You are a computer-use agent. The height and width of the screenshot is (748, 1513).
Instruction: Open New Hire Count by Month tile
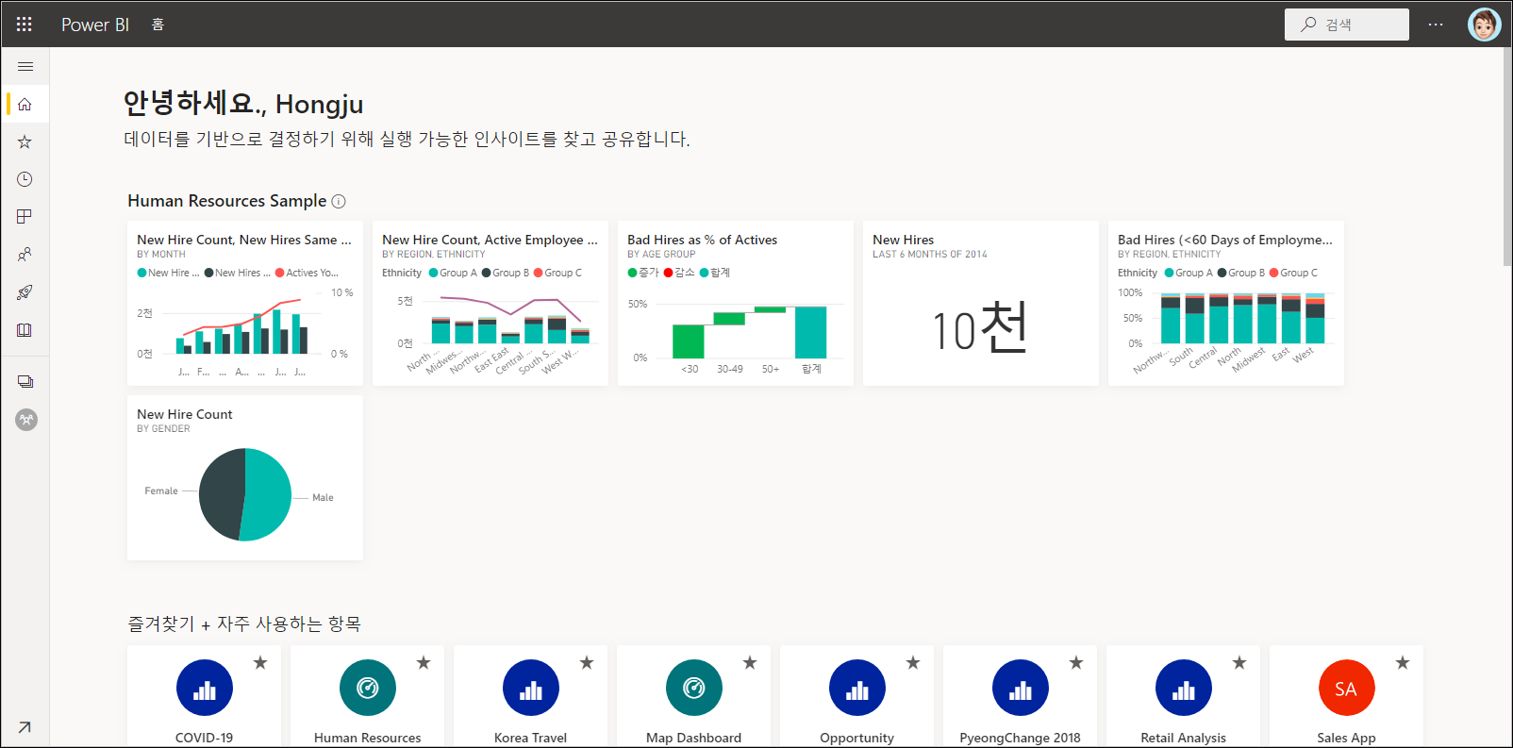click(245, 303)
